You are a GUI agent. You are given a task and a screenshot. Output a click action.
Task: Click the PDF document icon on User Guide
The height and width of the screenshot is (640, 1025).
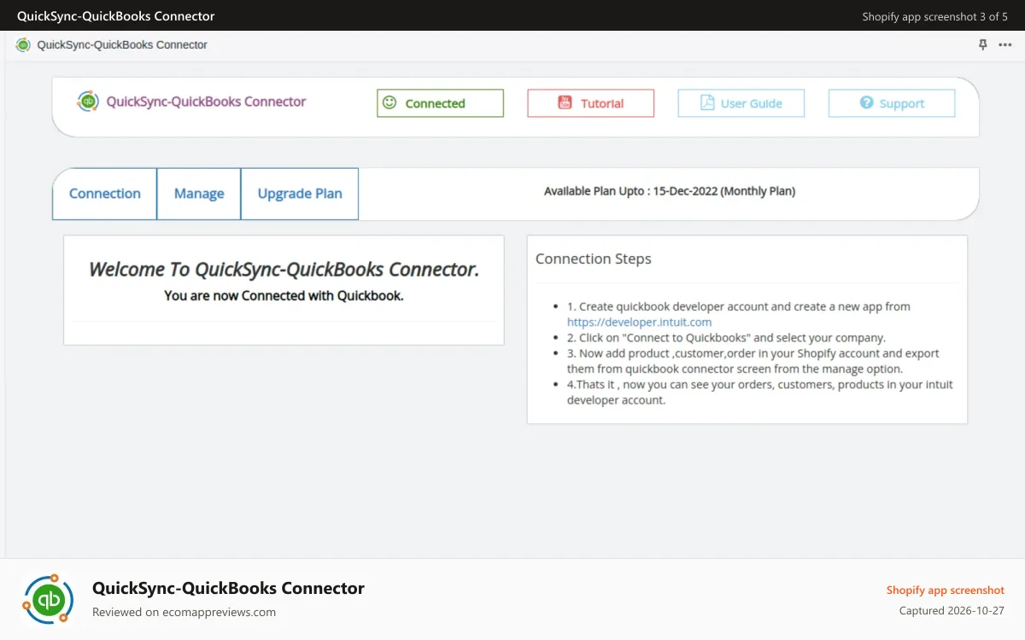click(707, 102)
